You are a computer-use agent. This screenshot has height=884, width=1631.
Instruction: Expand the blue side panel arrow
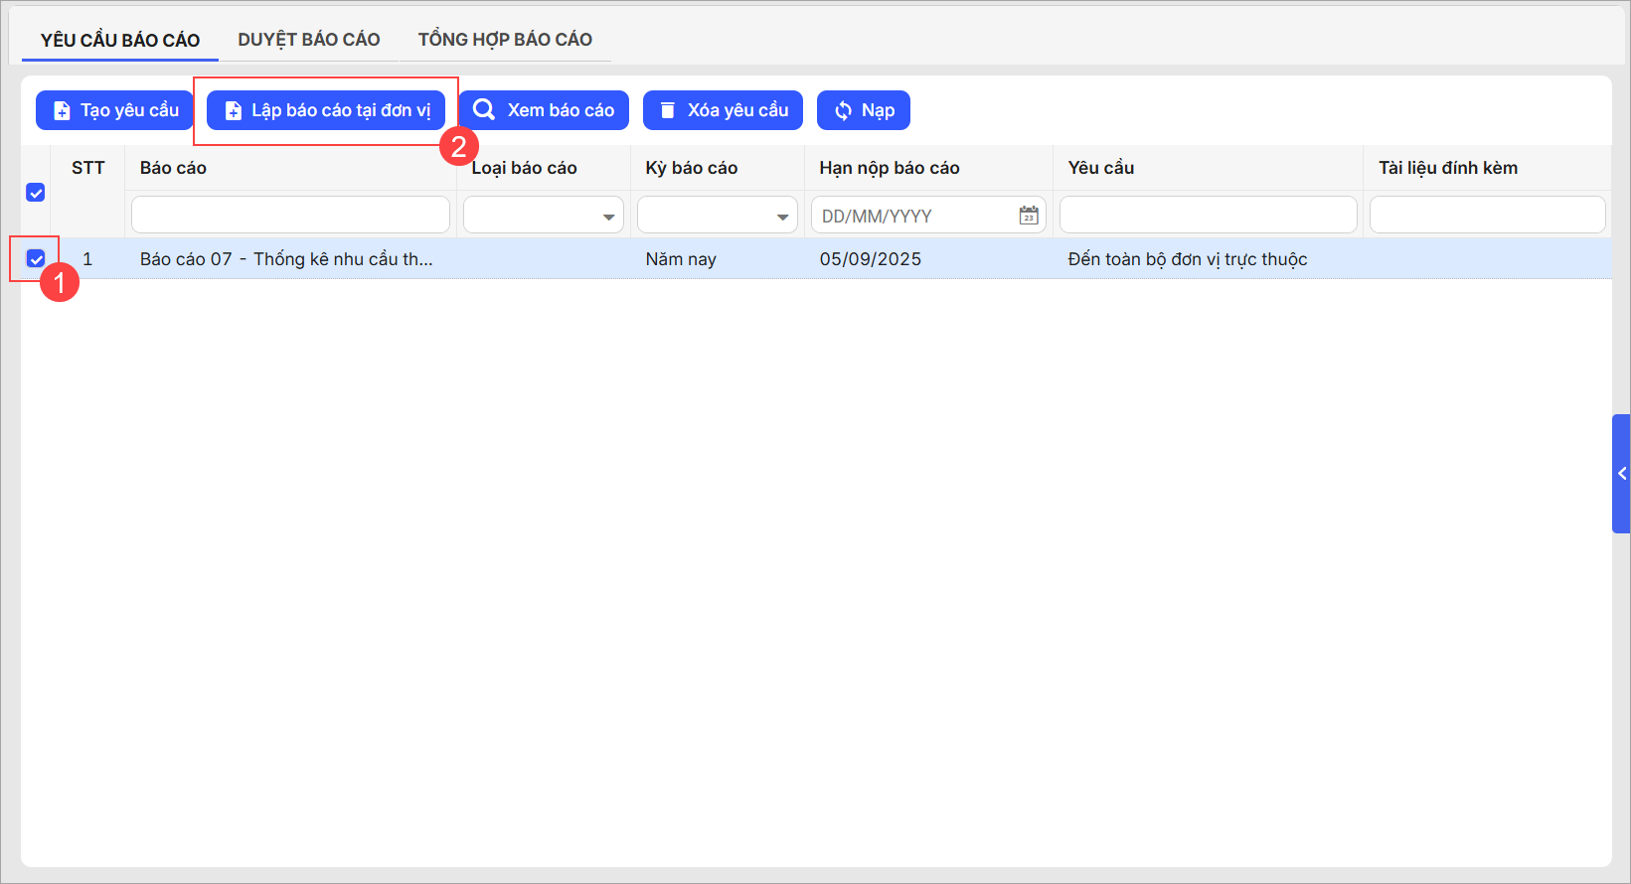[1621, 474]
